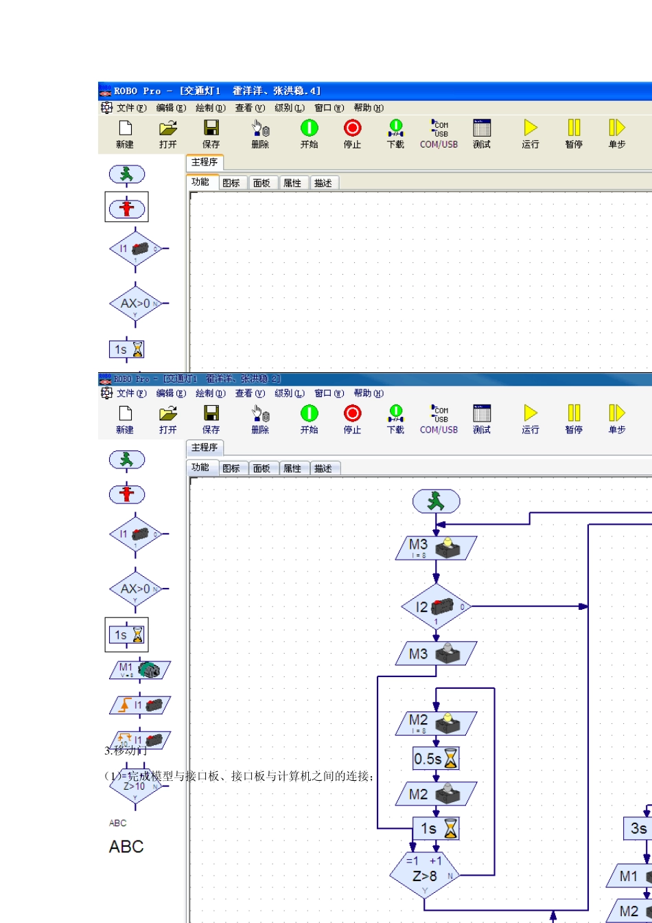Switch to 主程序 tab in upper window
The height and width of the screenshot is (923, 652).
tap(205, 162)
